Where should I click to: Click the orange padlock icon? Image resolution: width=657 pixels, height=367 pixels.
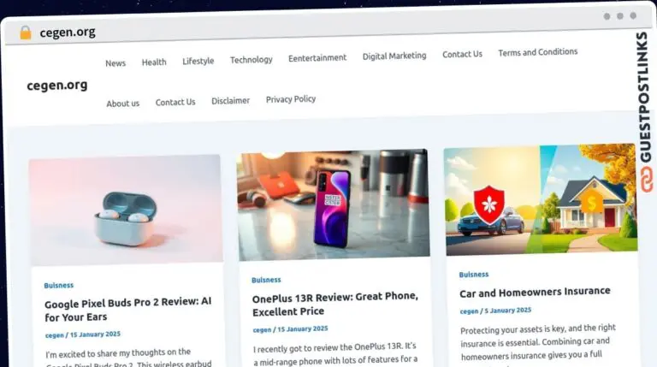tap(26, 33)
